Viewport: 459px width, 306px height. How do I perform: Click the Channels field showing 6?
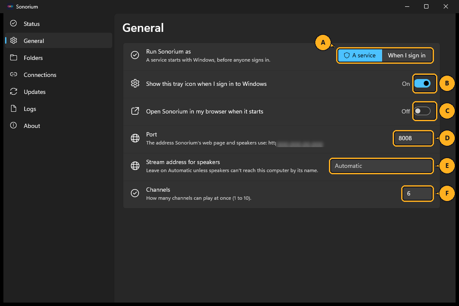pos(417,193)
